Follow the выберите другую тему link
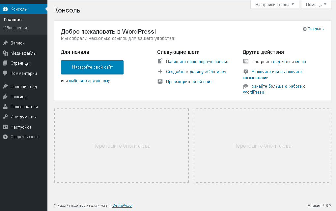Screen dimensions: 336x211 tap(89, 80)
